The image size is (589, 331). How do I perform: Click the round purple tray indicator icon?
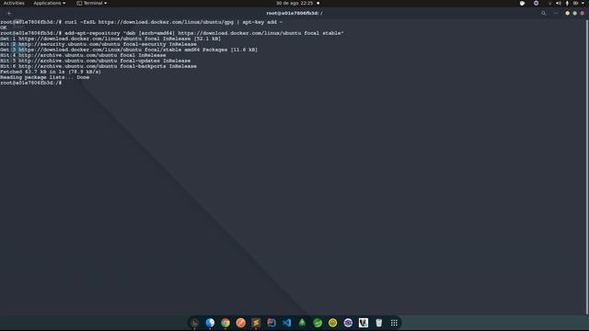[x=536, y=3]
